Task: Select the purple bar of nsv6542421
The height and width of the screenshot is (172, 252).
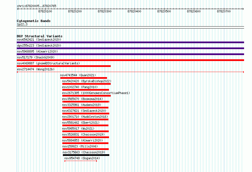Action: (x=130, y=42)
